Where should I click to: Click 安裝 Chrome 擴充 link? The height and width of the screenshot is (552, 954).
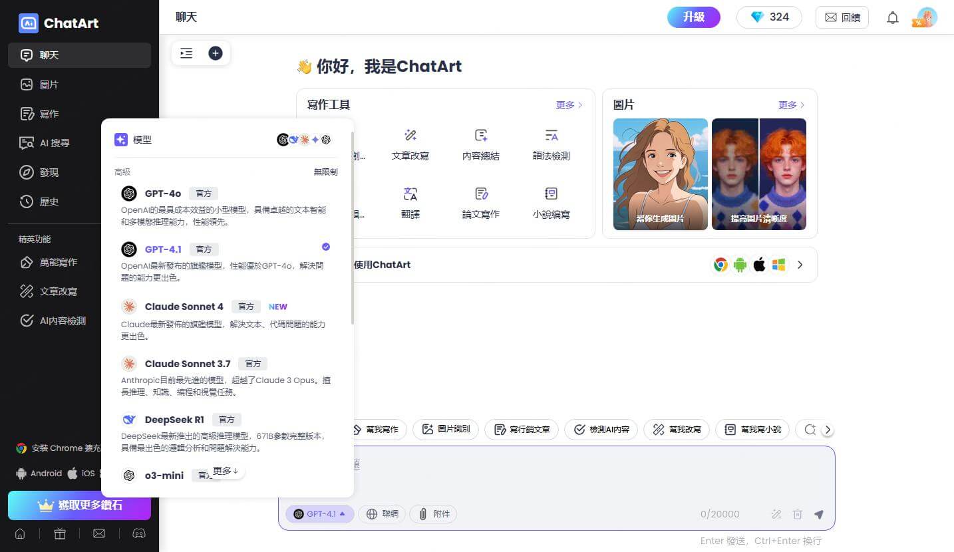(59, 448)
